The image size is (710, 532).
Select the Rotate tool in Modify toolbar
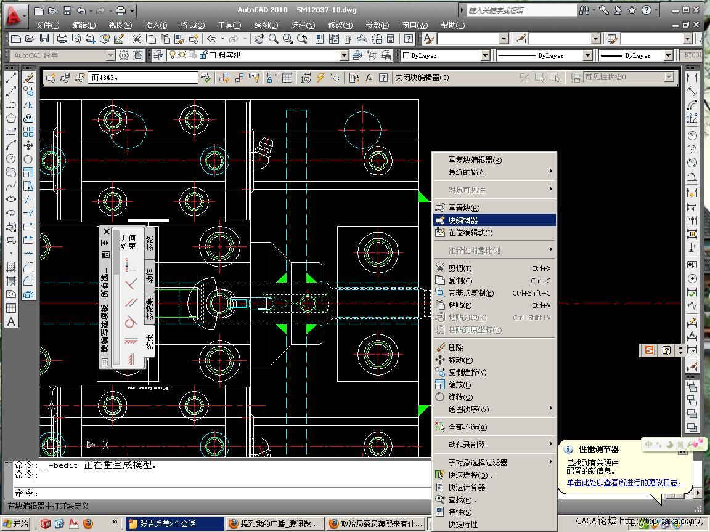[x=28, y=159]
